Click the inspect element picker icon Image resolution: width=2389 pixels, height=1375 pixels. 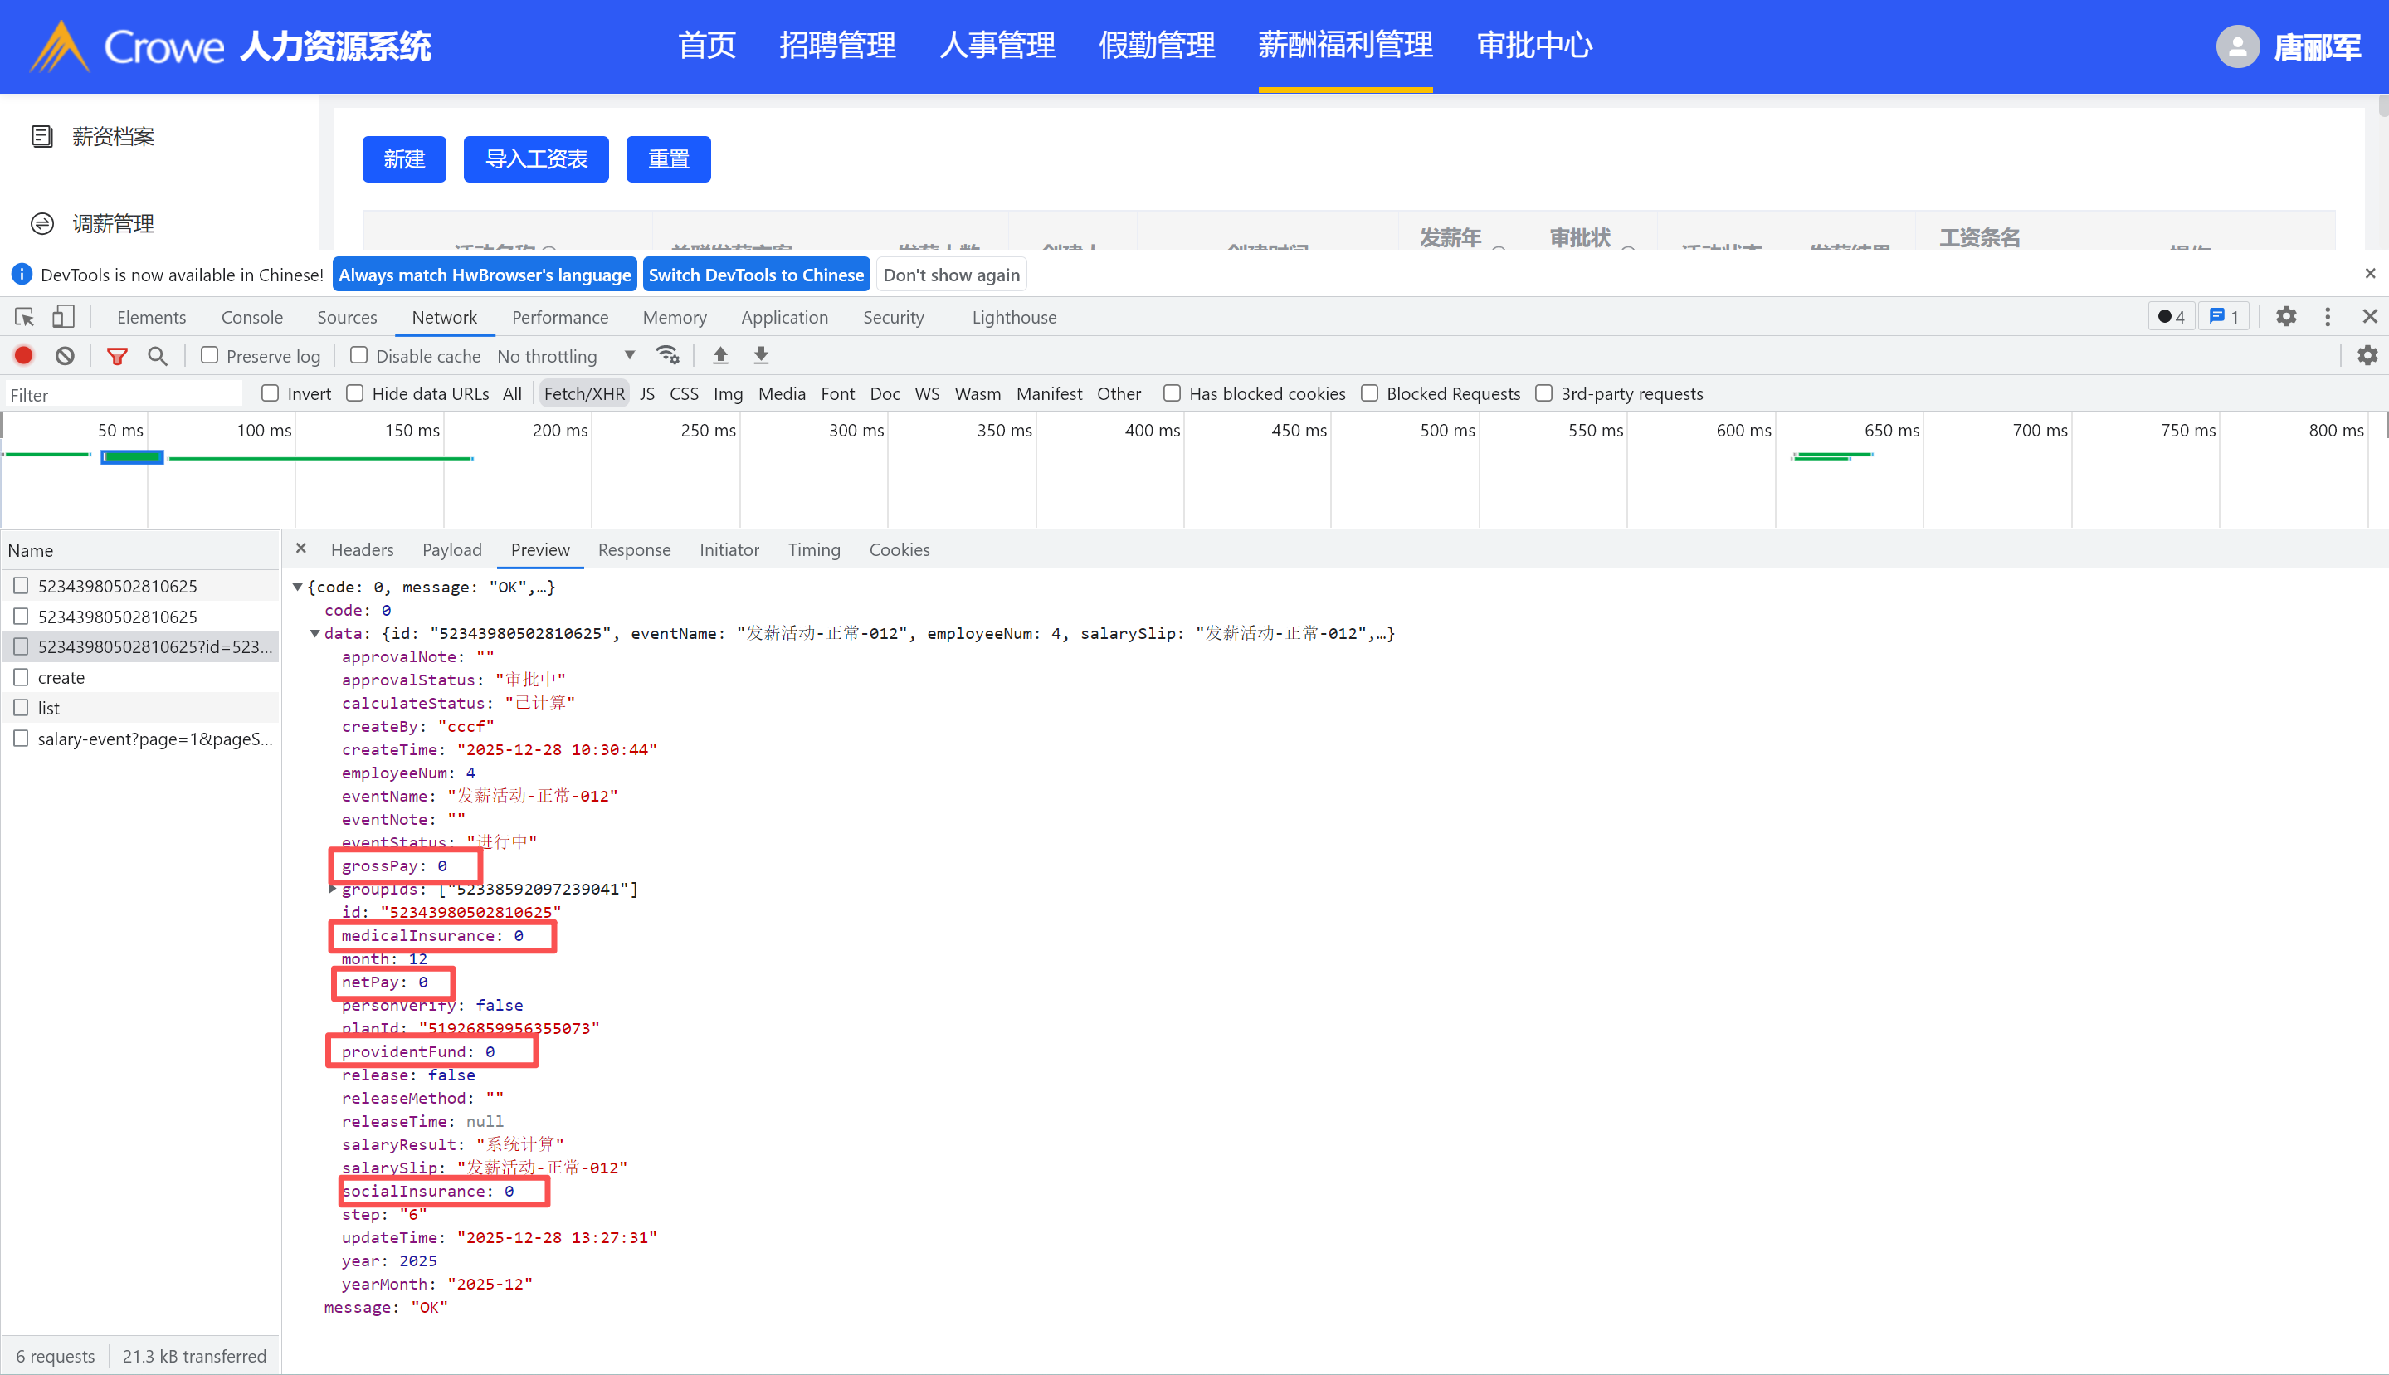pos(25,317)
